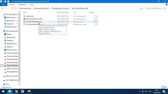Open pinned Рабочий стол under quick access

(x=12, y=17)
